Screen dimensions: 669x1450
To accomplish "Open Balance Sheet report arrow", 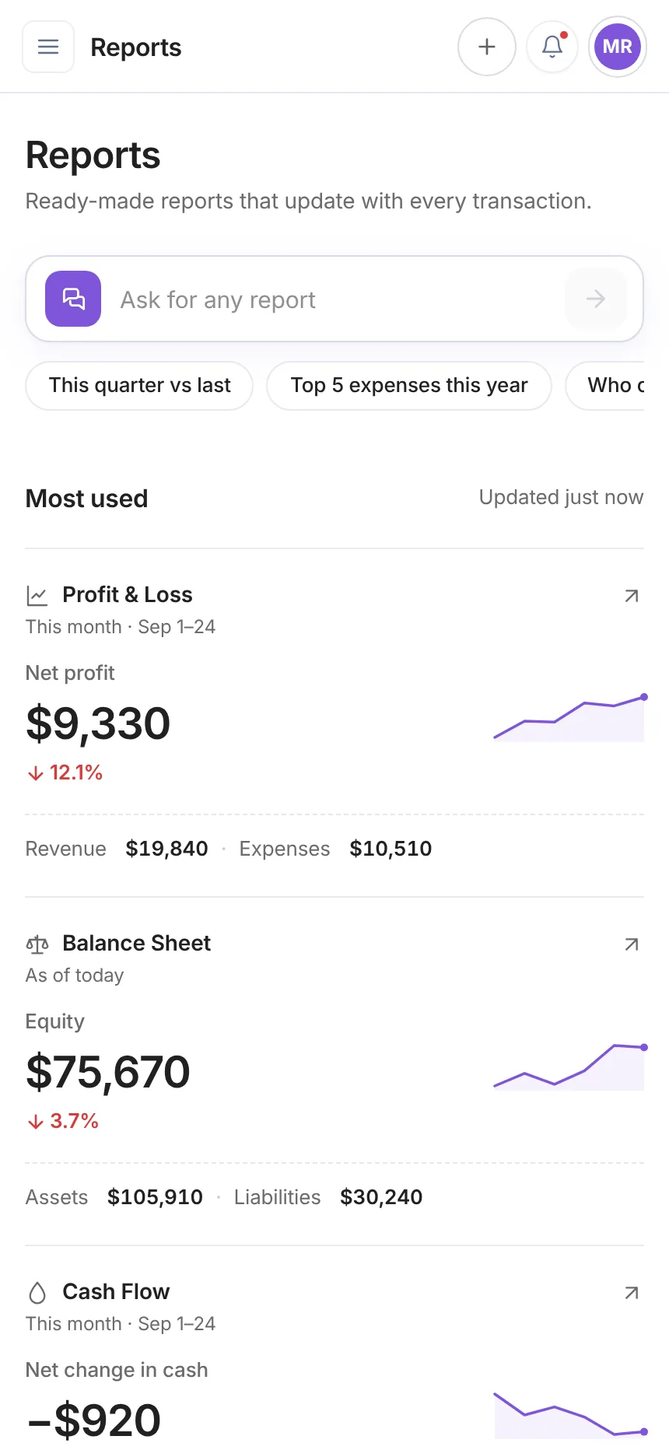I will tap(632, 944).
